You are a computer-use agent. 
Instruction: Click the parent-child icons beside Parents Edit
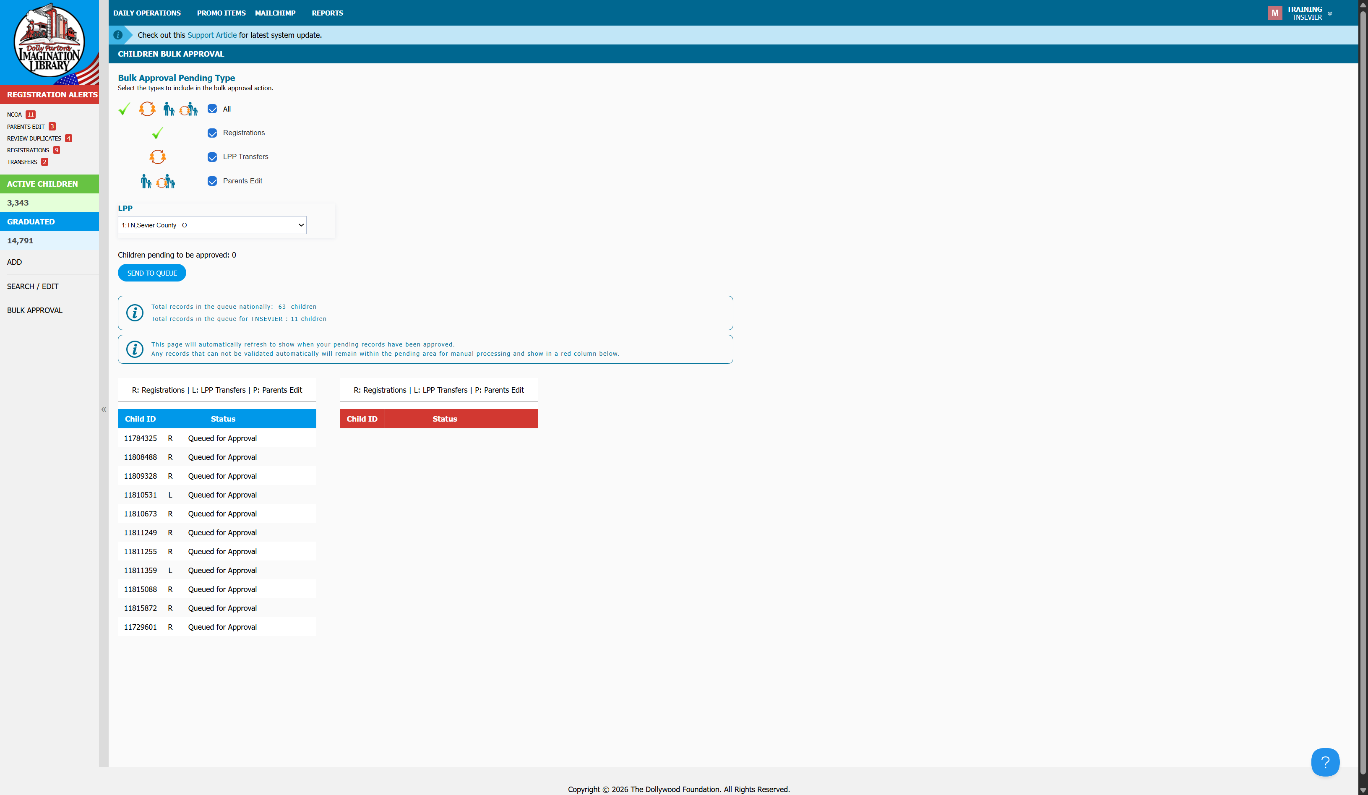pos(158,181)
